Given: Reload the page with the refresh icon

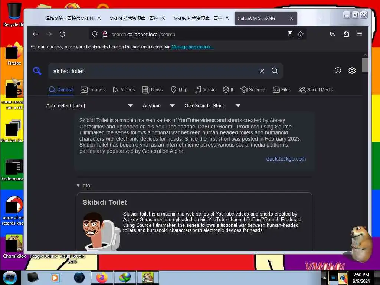Looking at the screenshot, I should click(62, 34).
